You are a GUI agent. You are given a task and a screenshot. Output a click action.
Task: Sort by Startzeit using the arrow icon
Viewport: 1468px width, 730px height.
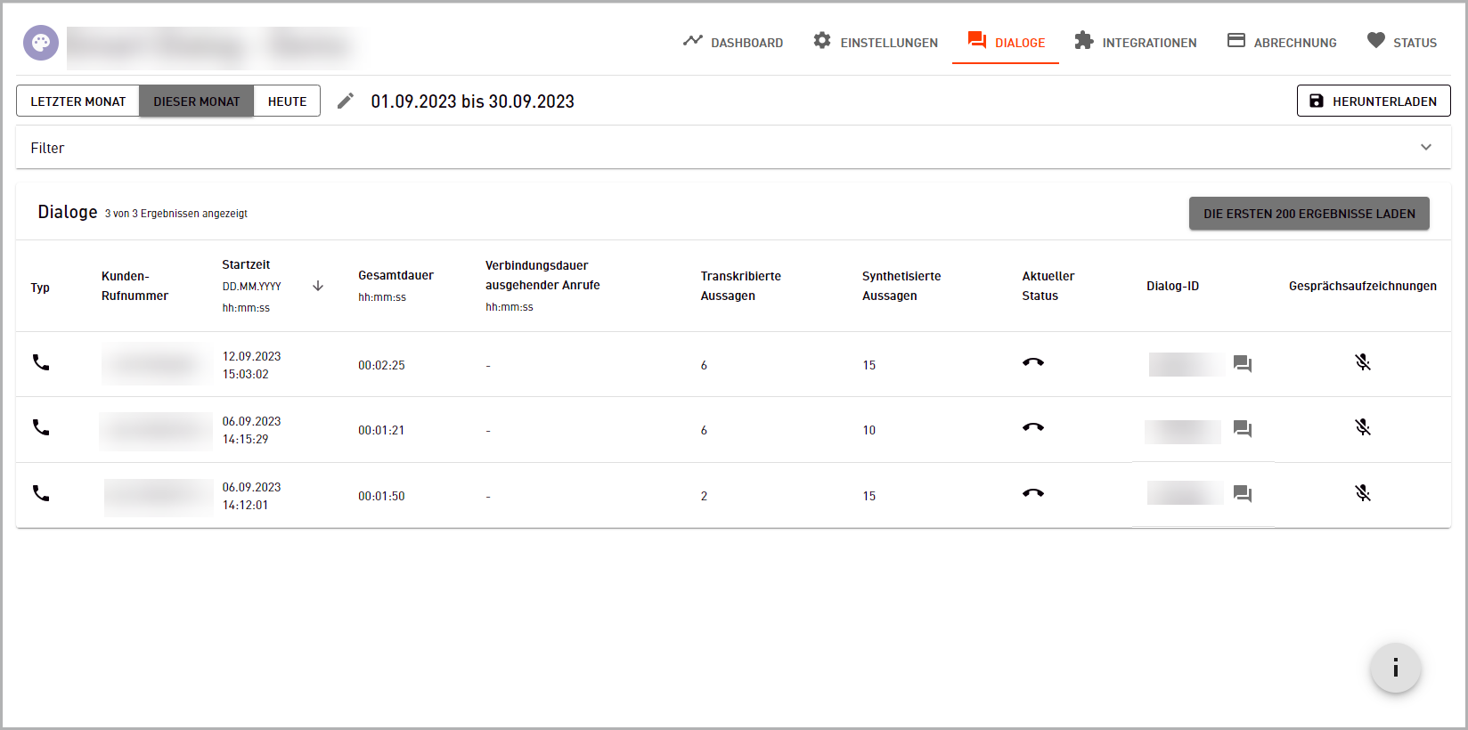[x=318, y=286]
